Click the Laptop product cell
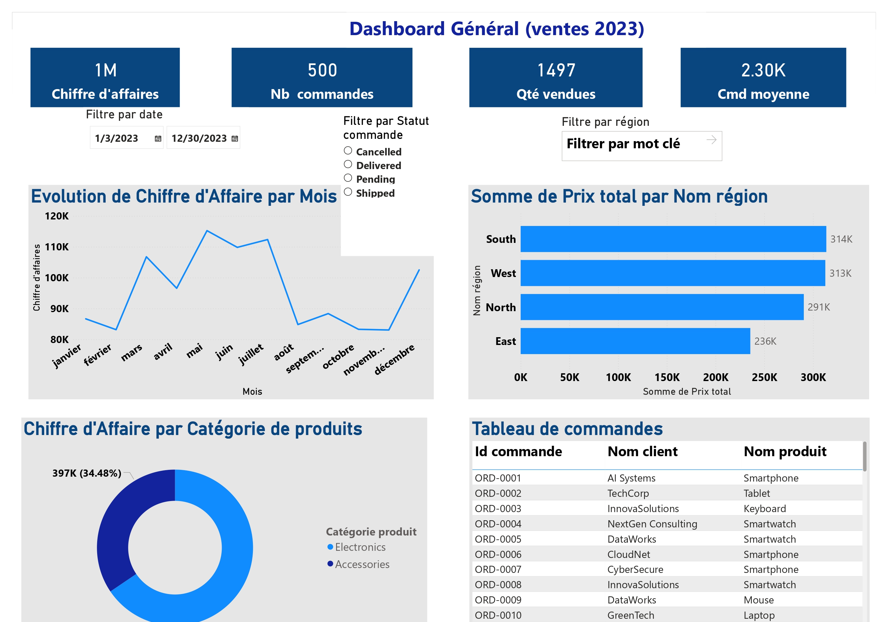888x622 pixels. (759, 615)
